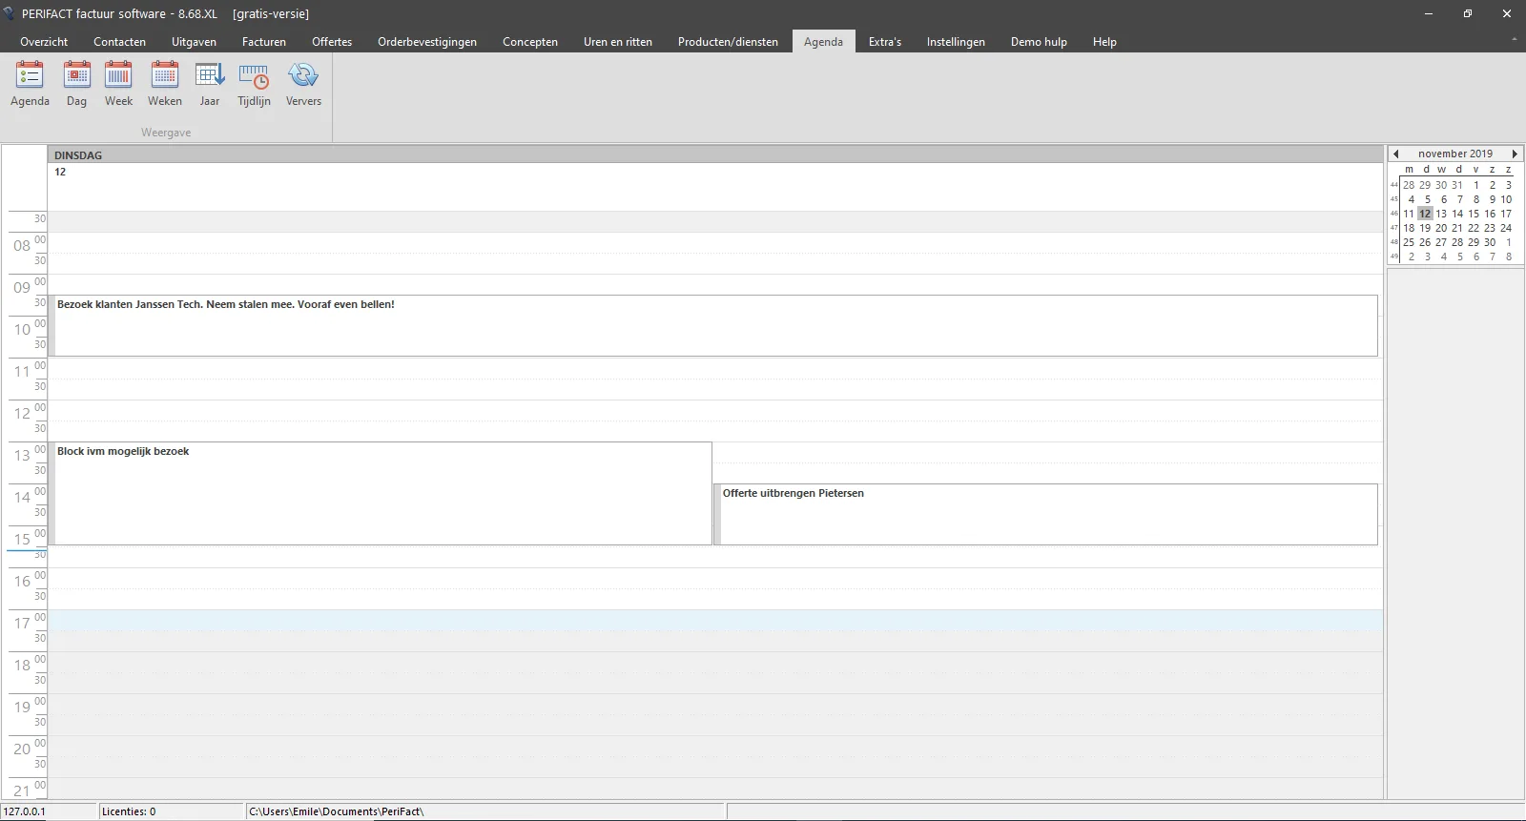Switch to Weken view
This screenshot has width=1526, height=821.
click(164, 84)
